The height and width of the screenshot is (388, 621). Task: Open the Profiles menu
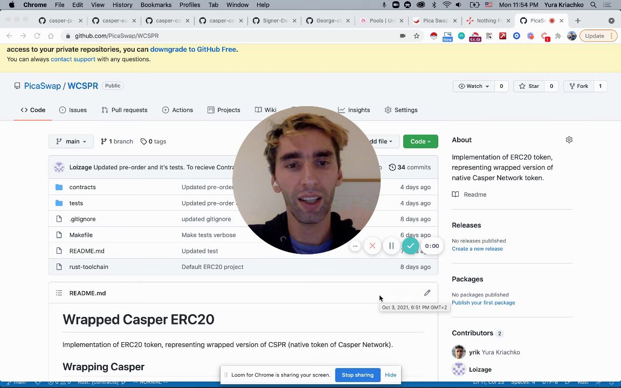tap(190, 5)
